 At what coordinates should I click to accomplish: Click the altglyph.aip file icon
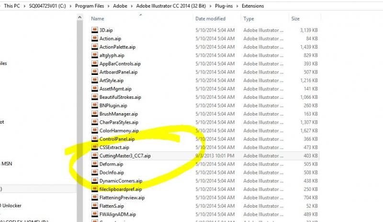pos(94,55)
